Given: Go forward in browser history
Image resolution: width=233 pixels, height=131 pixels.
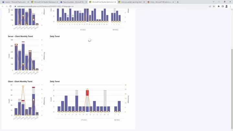Looking at the screenshot, I should 6,6.
